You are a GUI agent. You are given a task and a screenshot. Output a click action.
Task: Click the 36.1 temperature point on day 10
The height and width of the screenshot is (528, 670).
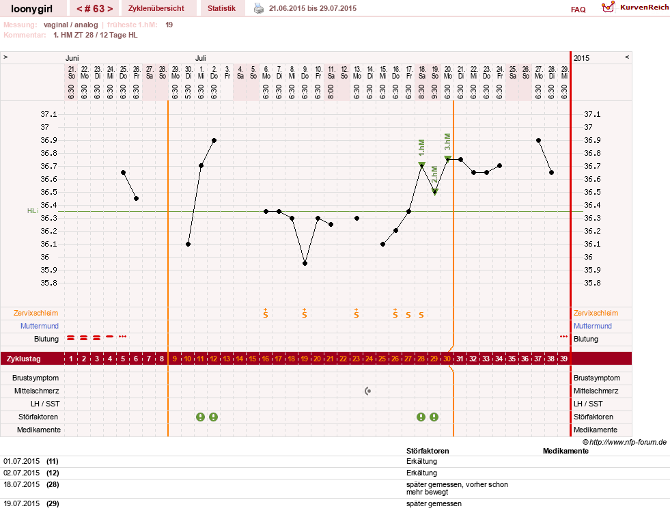click(x=188, y=244)
